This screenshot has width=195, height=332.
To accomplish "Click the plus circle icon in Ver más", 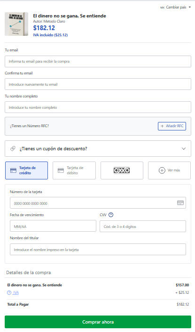I will pyautogui.click(x=162, y=170).
